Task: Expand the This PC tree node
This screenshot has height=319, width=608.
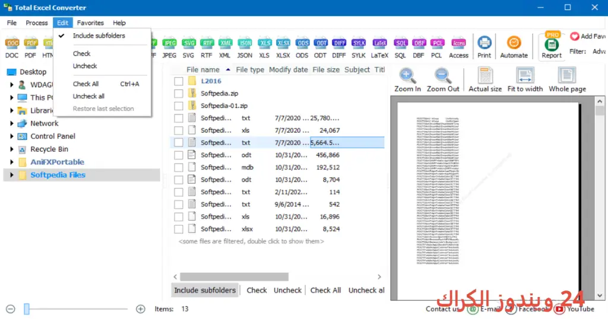Action: [11, 98]
